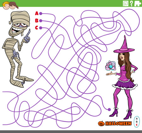
Task: Click the ABC answer oval
Action: 137,122
